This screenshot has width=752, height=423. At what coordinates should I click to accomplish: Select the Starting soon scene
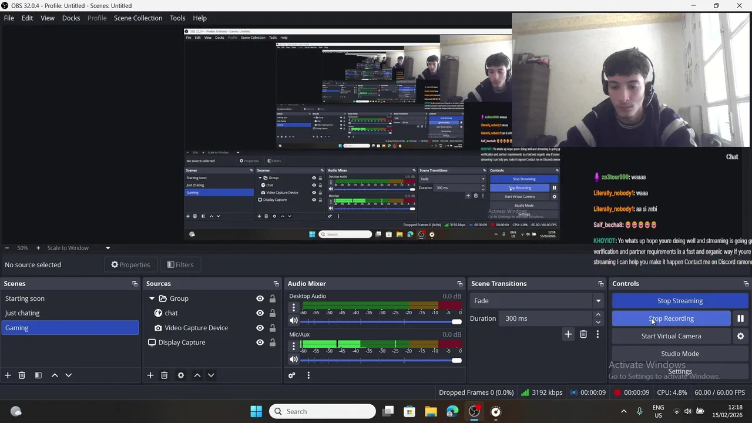coord(70,298)
